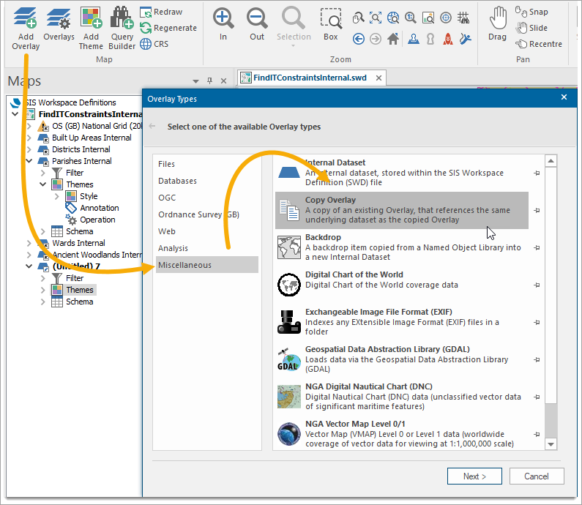Screen dimensions: 582x505
Task: Pin the Copy Overlay type entry
Action: pos(537,211)
